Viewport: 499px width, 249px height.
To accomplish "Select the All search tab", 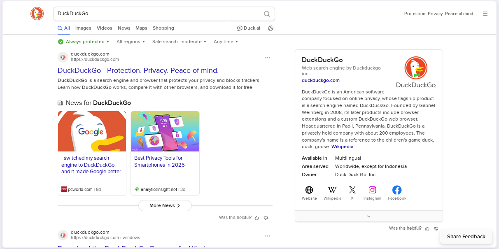I will coord(64,28).
